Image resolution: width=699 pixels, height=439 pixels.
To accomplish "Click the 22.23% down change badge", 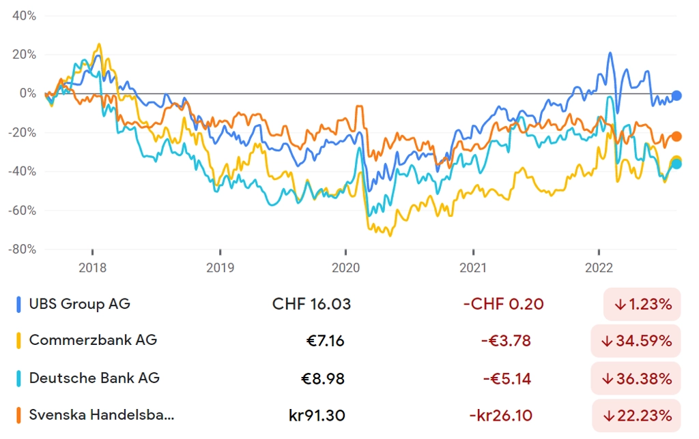I will [x=636, y=416].
